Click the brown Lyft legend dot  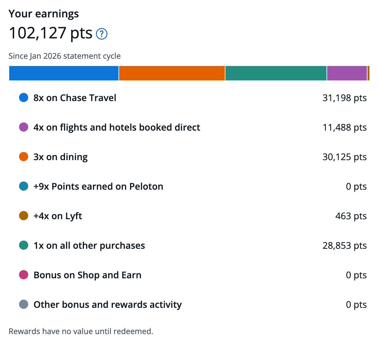24,216
